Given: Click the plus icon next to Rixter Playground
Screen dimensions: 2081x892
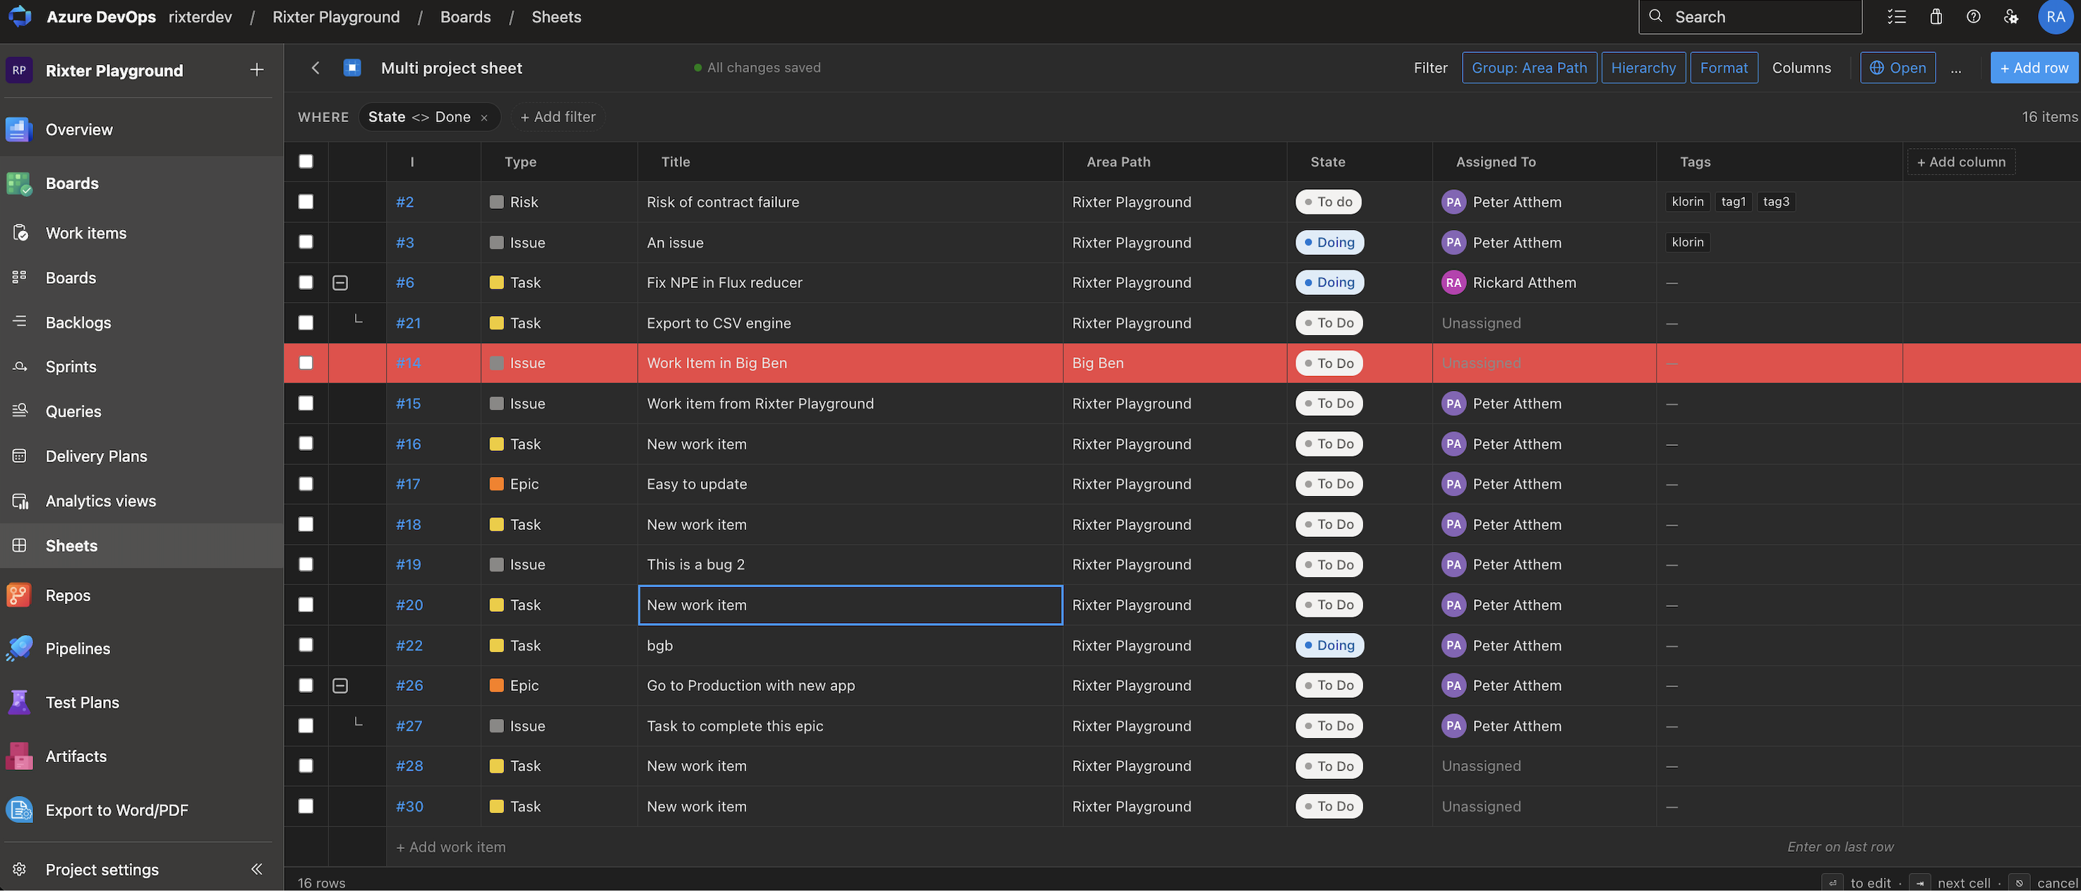Looking at the screenshot, I should [x=257, y=69].
